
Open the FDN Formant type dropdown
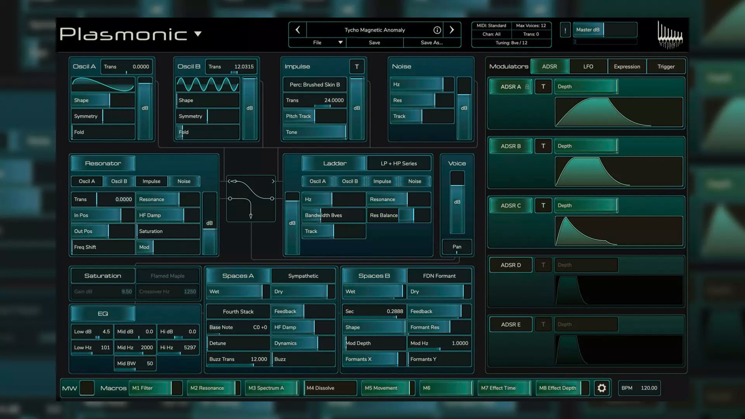[x=439, y=276]
